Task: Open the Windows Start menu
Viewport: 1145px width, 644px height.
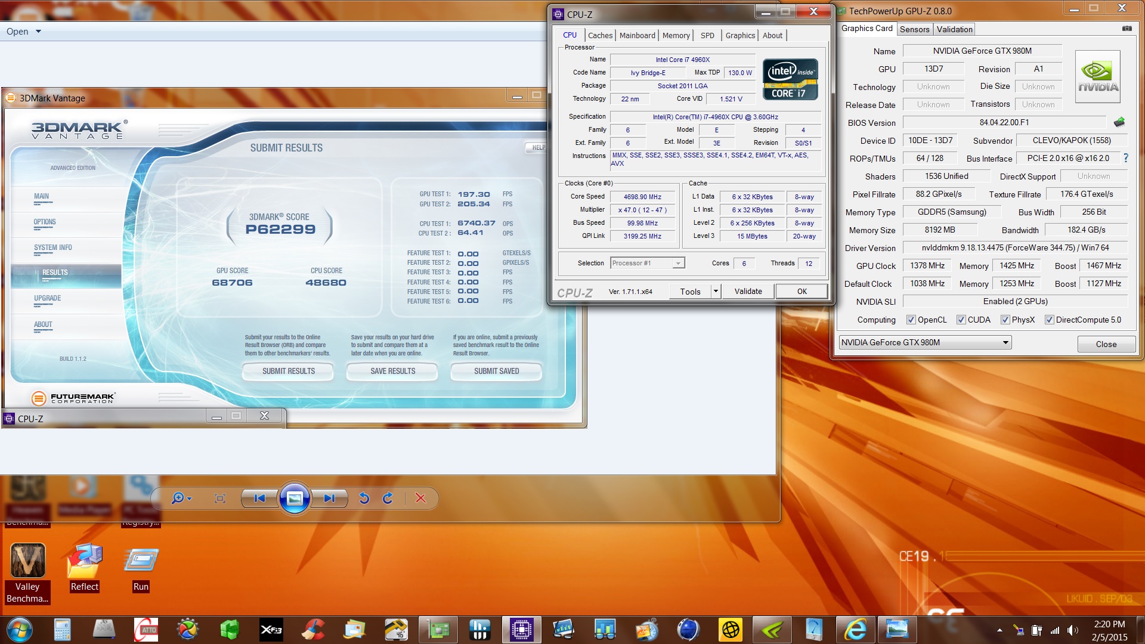Action: click(x=18, y=630)
